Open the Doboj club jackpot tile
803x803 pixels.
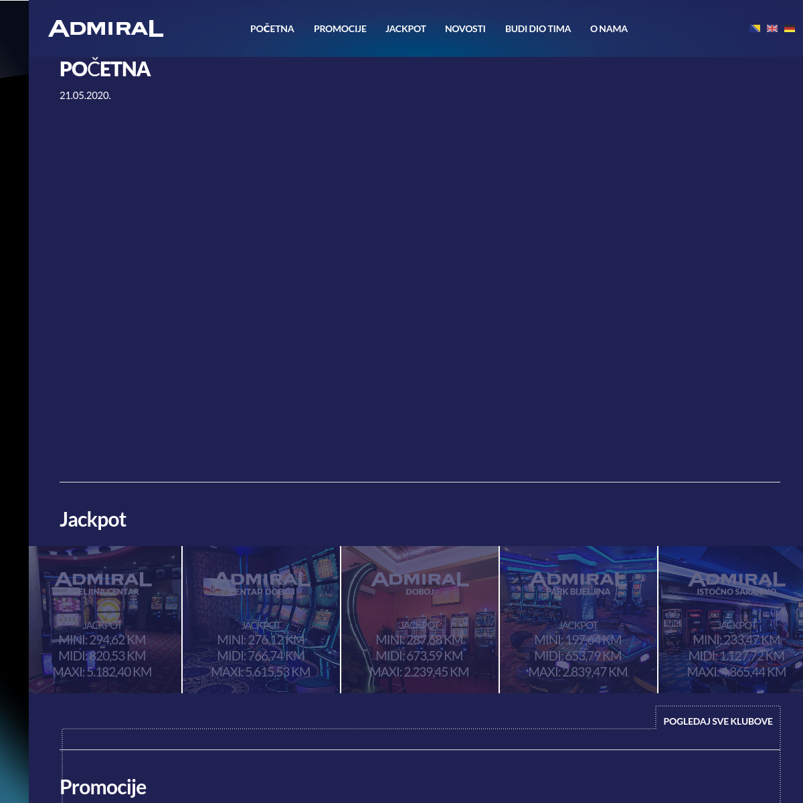420,620
